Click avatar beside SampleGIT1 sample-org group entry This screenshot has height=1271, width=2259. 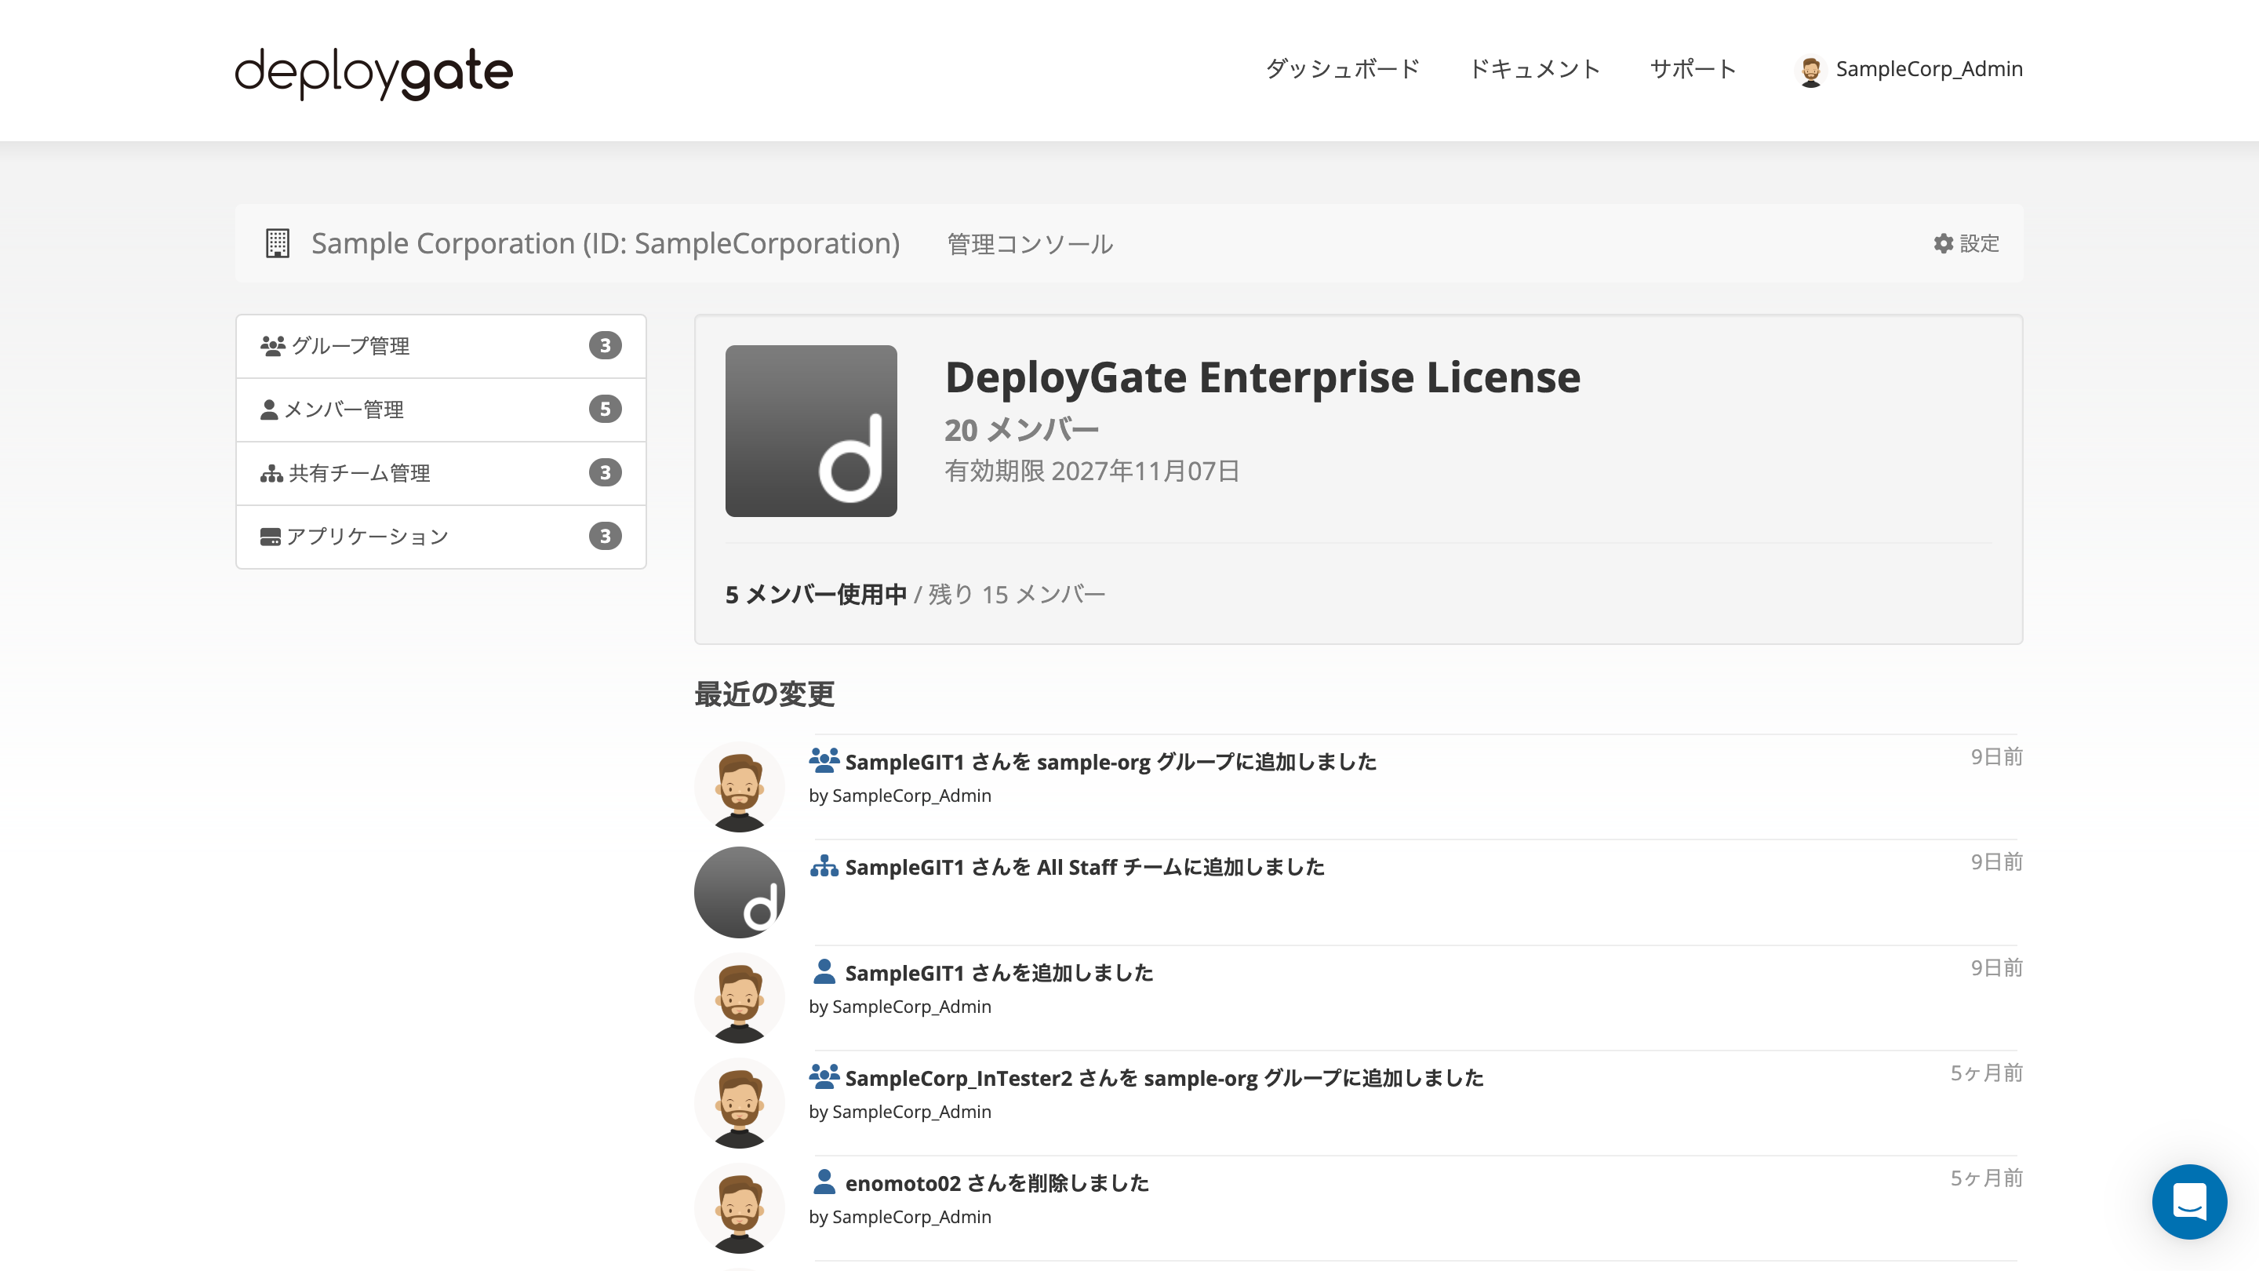739,787
